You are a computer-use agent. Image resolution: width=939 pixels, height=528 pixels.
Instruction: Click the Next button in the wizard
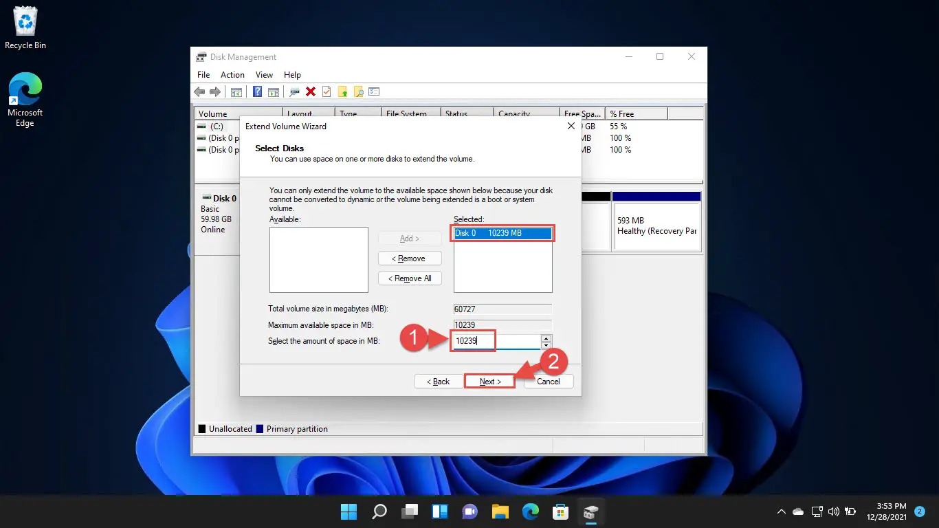490,382
